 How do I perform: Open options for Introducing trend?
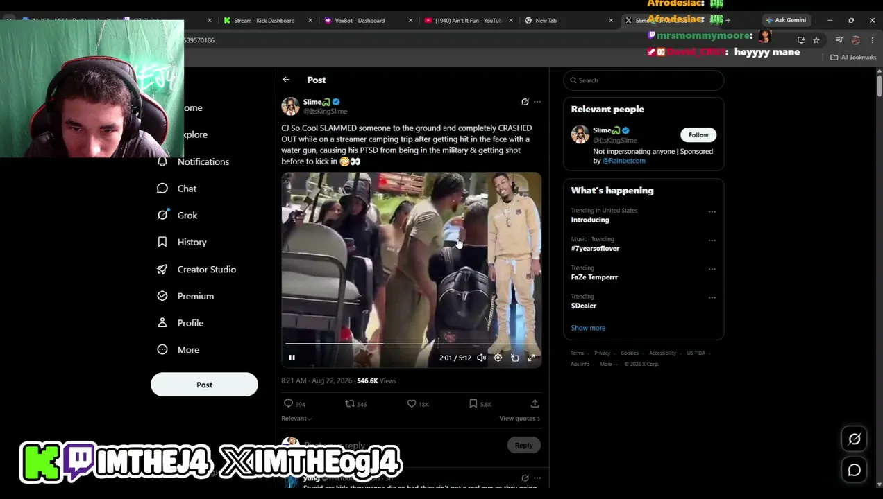(712, 211)
